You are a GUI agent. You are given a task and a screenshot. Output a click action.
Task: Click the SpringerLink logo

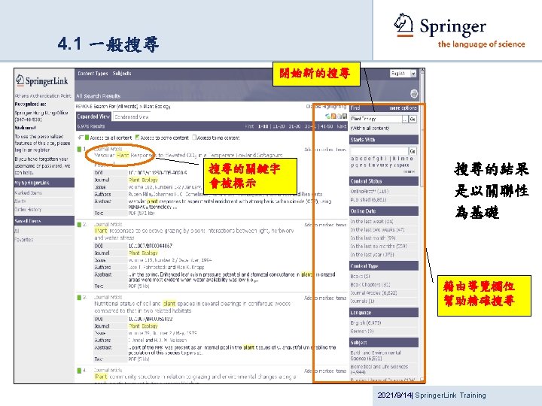coord(42,80)
